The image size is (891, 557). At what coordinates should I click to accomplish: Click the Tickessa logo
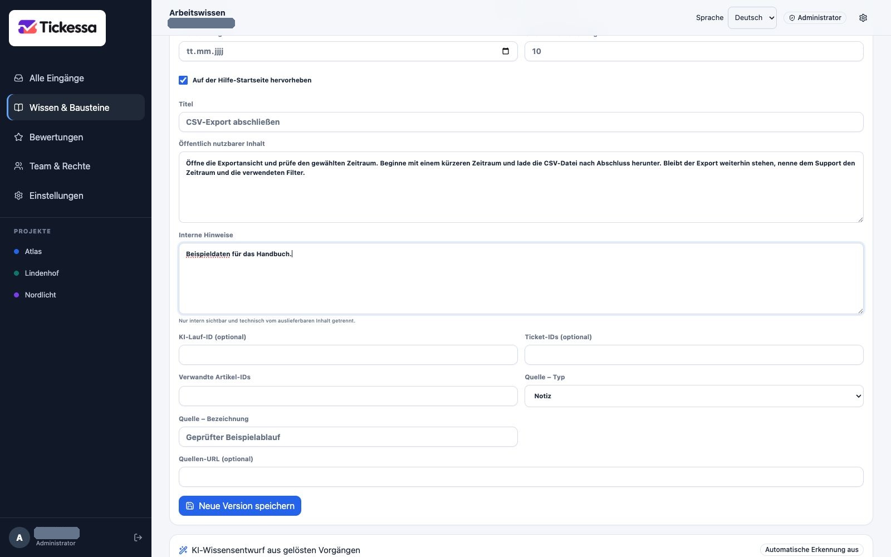tap(57, 28)
